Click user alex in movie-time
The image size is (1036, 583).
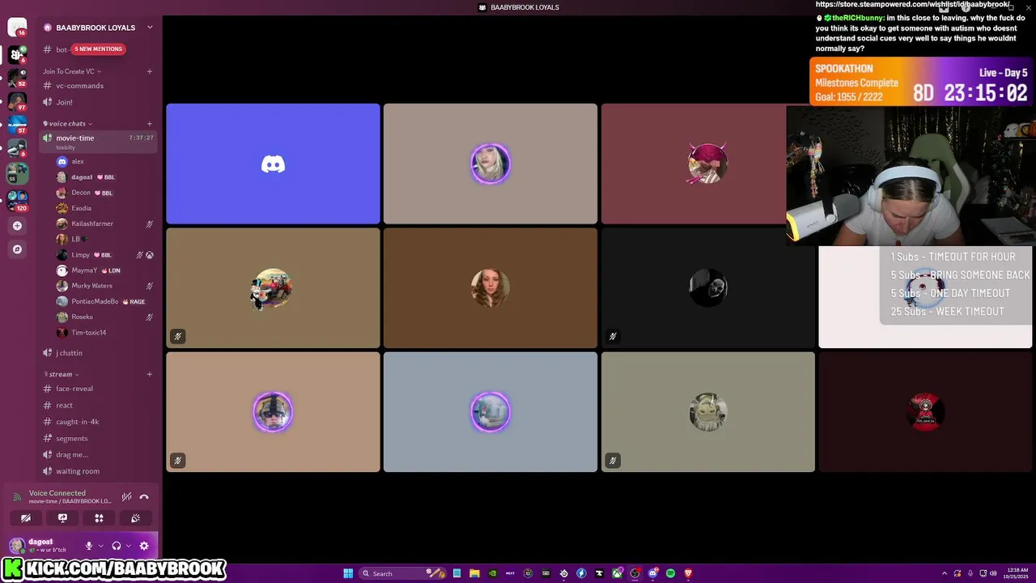105,161
